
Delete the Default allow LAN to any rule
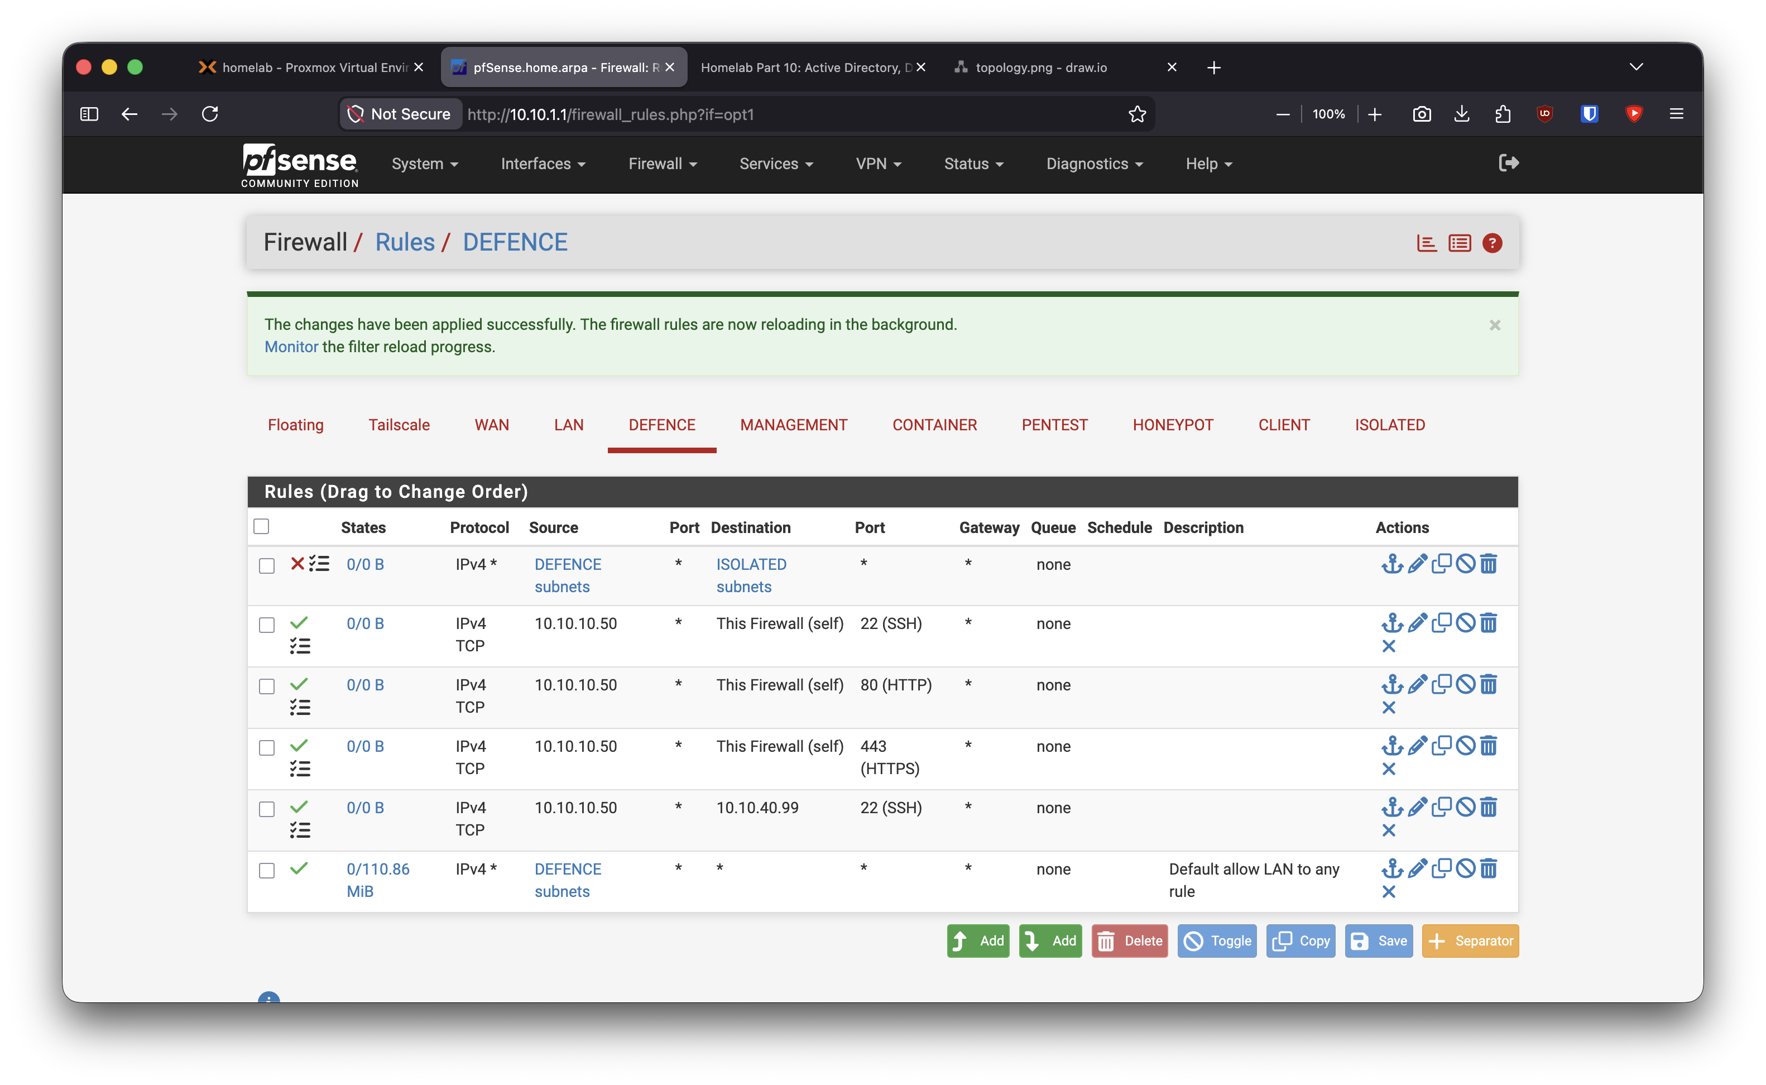[x=1488, y=868]
